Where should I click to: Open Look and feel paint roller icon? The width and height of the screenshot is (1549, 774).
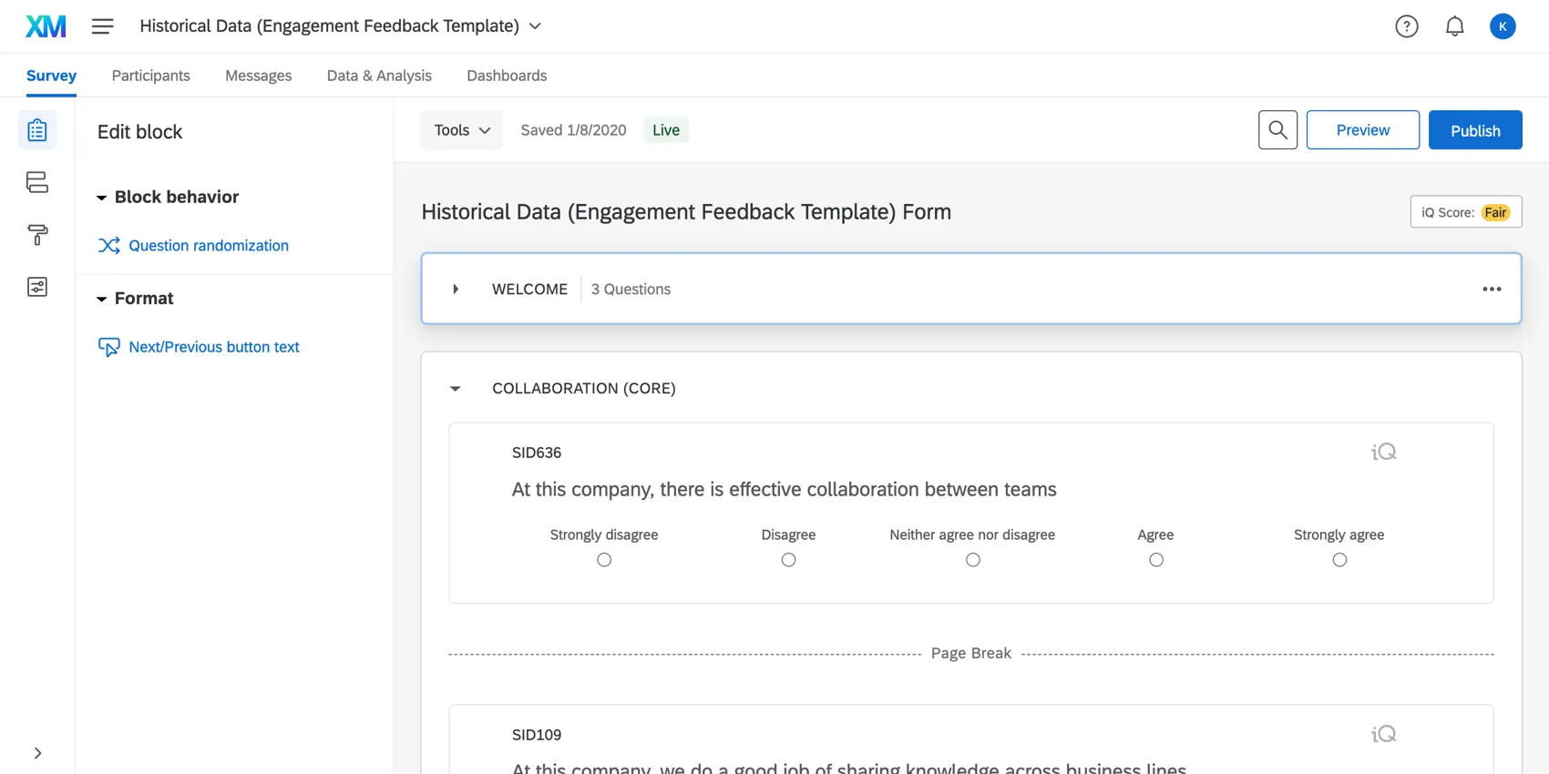pos(37,235)
